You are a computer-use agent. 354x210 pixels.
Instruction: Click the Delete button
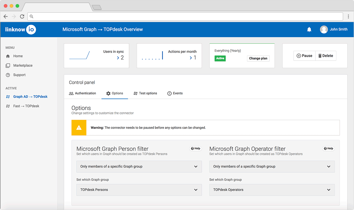(x=326, y=56)
